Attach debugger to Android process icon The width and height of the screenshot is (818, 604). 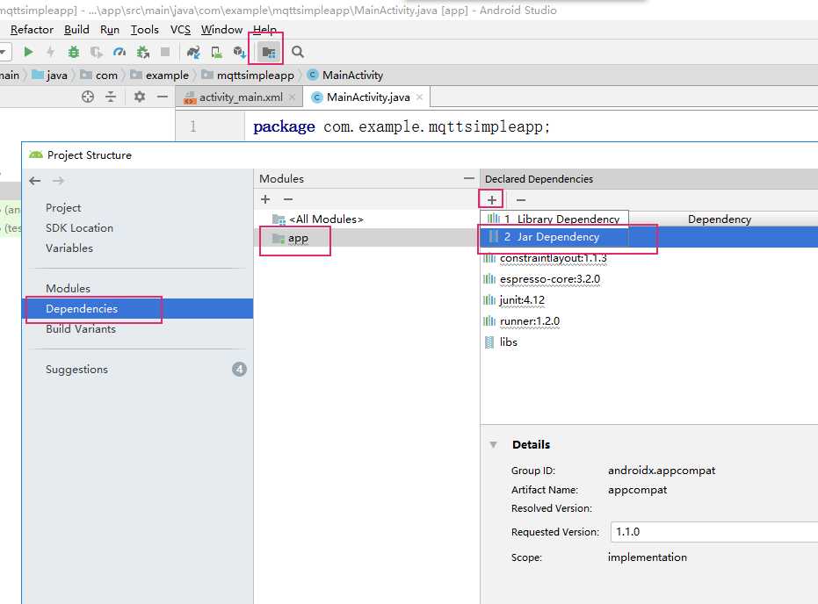coord(143,52)
